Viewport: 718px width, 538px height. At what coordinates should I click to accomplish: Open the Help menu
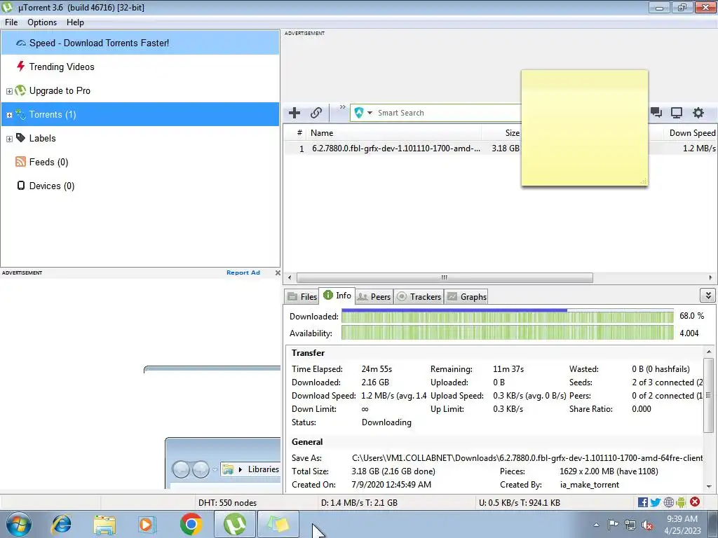coord(75,22)
